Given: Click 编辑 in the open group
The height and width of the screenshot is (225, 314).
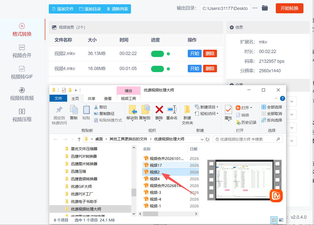Looking at the screenshot, I should [x=243, y=115].
